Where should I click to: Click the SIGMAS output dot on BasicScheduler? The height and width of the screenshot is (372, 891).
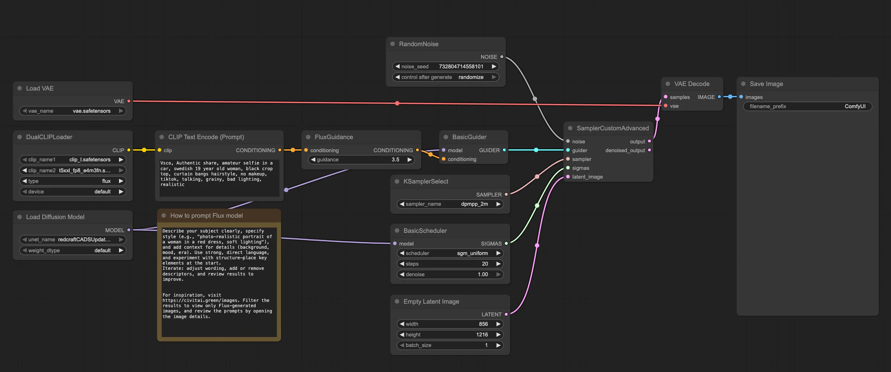[506, 243]
